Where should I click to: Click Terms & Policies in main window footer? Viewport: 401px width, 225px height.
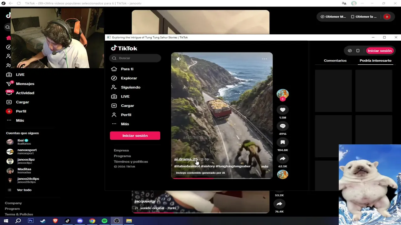tap(19, 214)
